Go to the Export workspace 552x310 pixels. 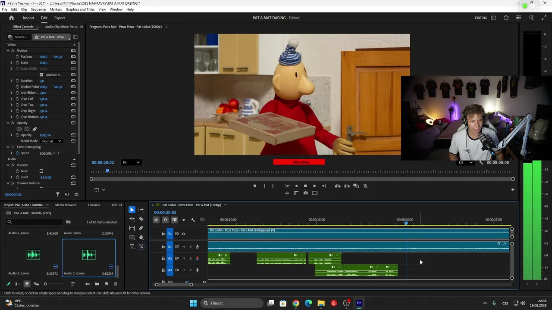tap(60, 18)
